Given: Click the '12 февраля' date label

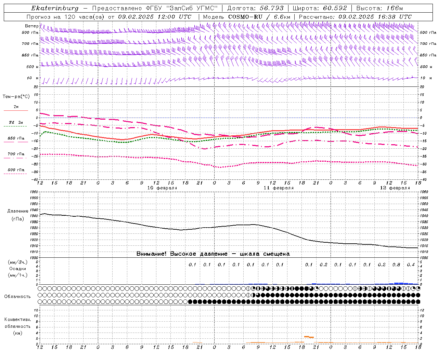Looking at the screenshot, I should pos(395,188).
